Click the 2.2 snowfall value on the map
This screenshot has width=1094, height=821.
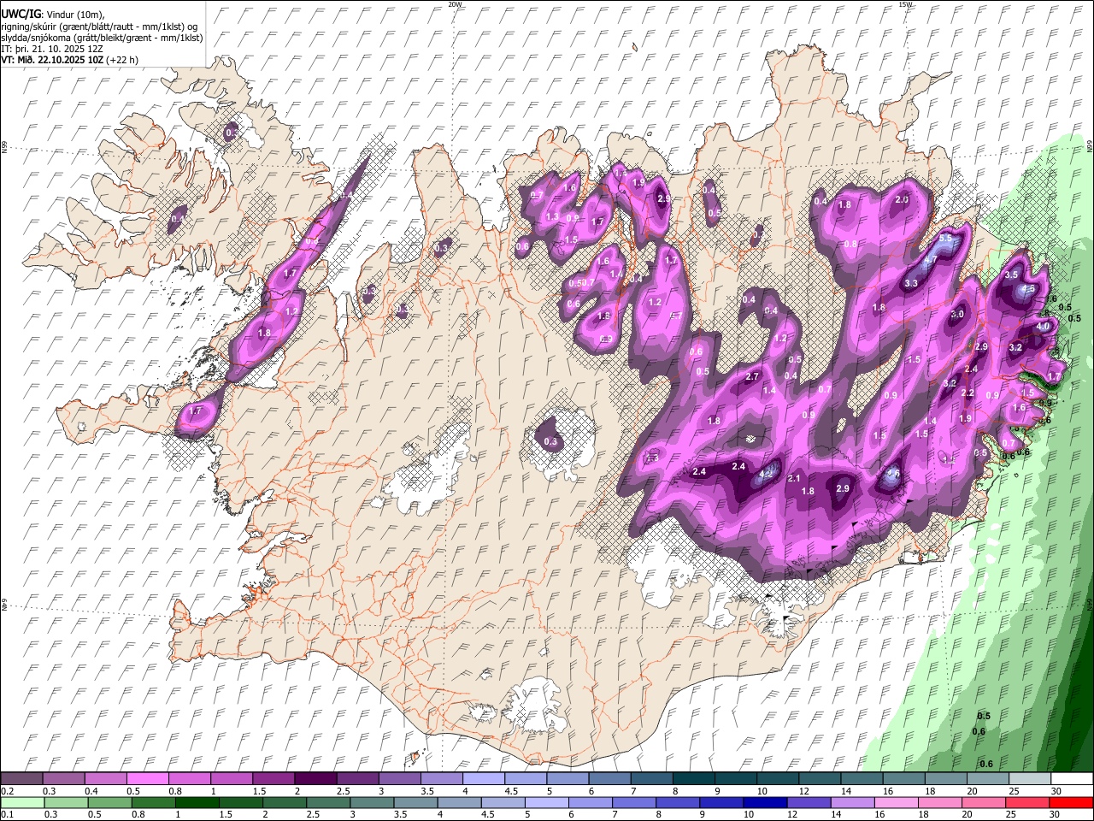[968, 393]
